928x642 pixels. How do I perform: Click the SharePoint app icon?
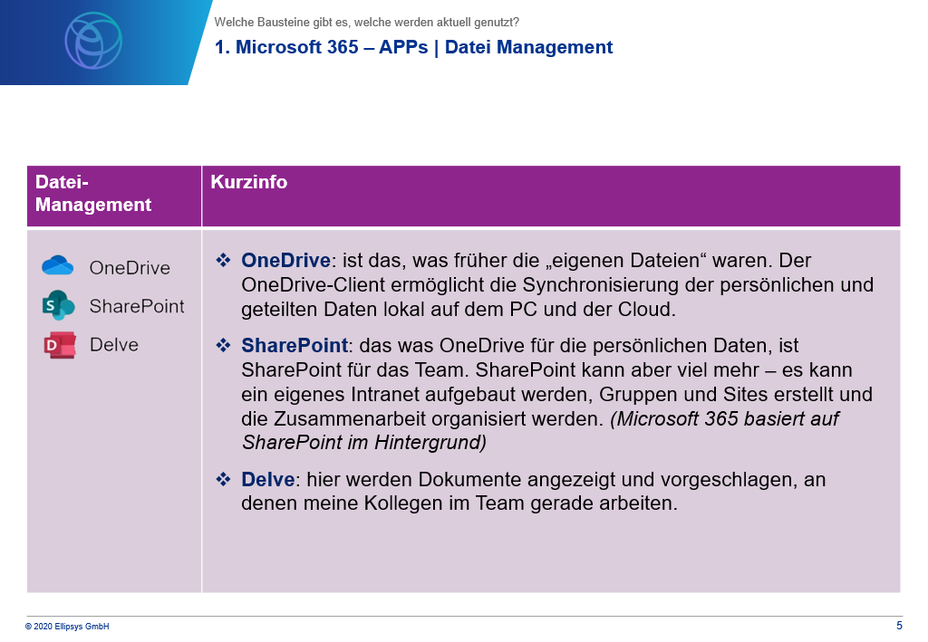coord(58,306)
